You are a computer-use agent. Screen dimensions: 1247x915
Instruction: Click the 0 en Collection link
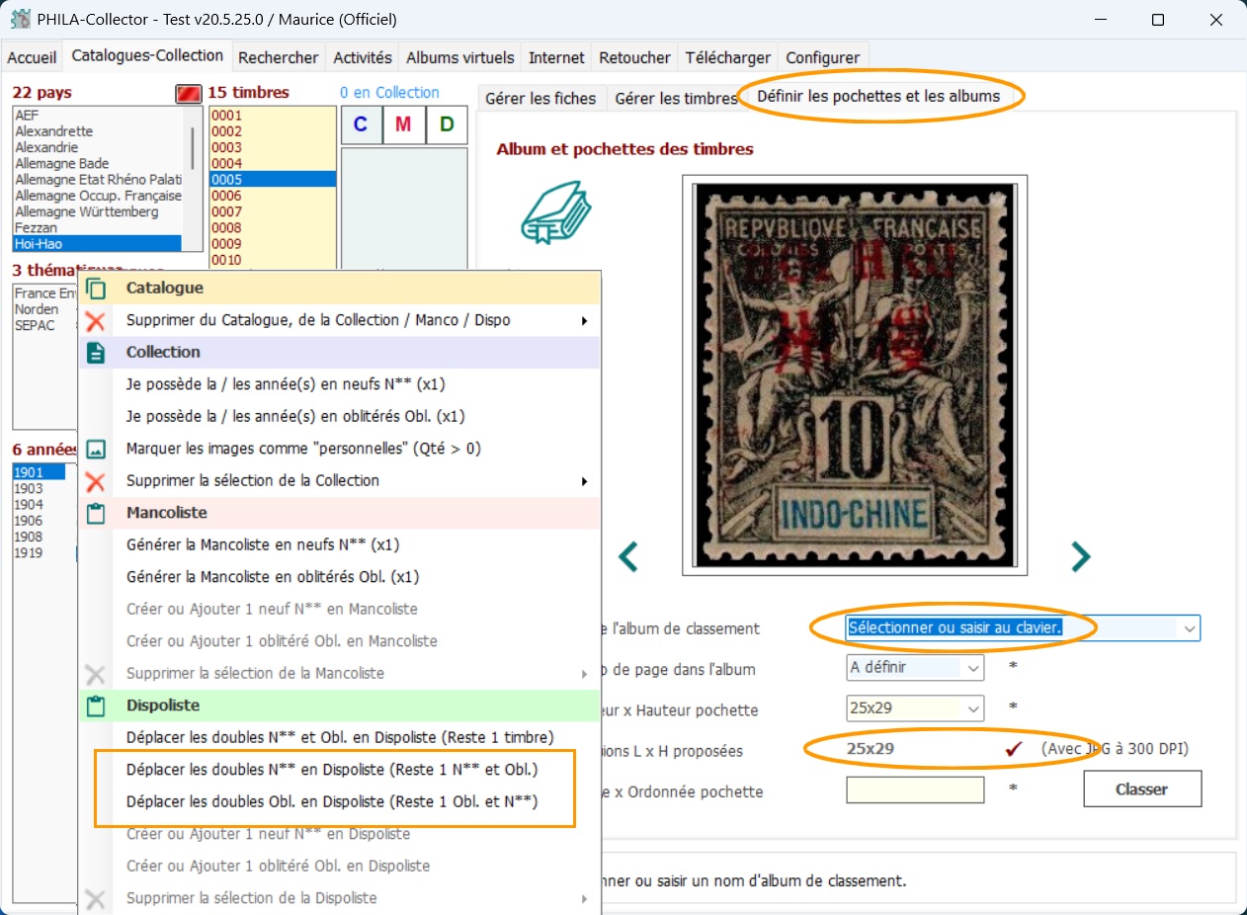[389, 92]
